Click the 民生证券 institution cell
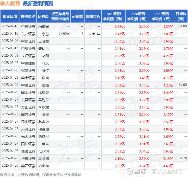Image resolution: width=188 pixels, height=177 pixels. [x=28, y=122]
